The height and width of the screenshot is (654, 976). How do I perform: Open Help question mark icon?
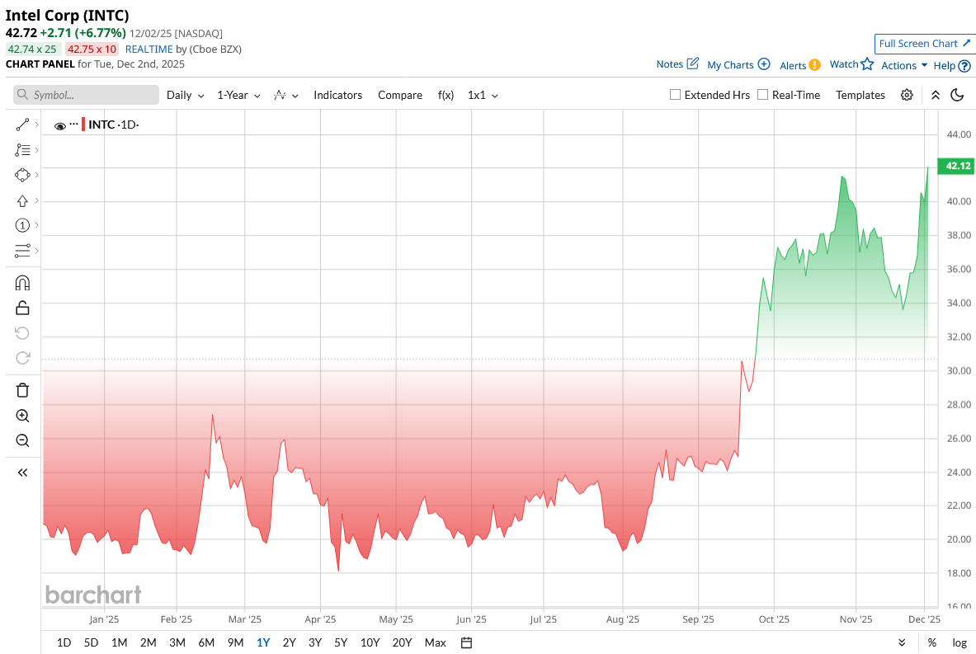(x=964, y=66)
